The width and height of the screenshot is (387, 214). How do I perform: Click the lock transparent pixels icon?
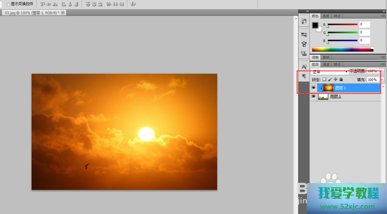coord(324,80)
